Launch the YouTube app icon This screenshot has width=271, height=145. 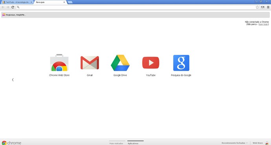click(x=150, y=63)
